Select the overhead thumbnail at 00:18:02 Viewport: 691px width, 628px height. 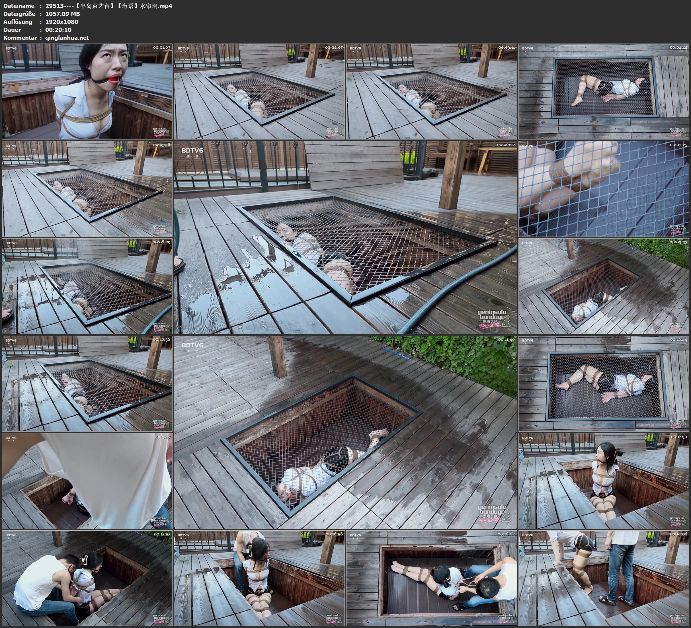click(432, 578)
